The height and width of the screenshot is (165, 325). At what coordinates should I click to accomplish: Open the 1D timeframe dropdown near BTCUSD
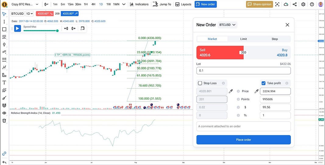pyautogui.click(x=29, y=14)
